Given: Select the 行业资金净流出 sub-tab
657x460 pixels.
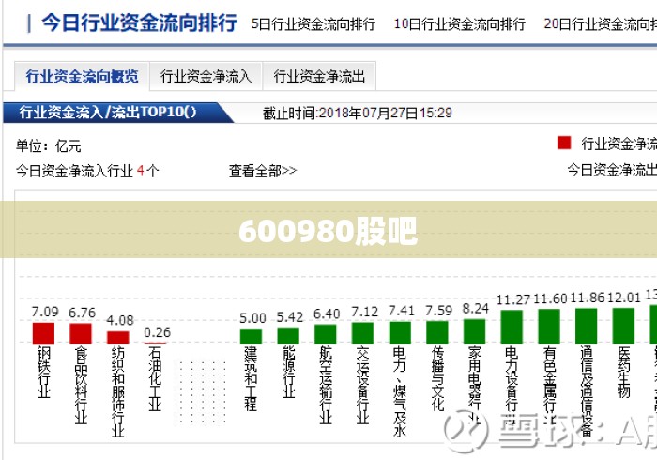Looking at the screenshot, I should pyautogui.click(x=319, y=76).
